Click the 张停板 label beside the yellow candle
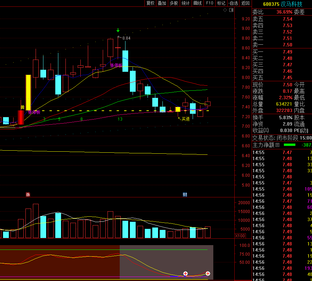Image resolution: width=312 pixels, height=281 pixels. (x=34, y=112)
